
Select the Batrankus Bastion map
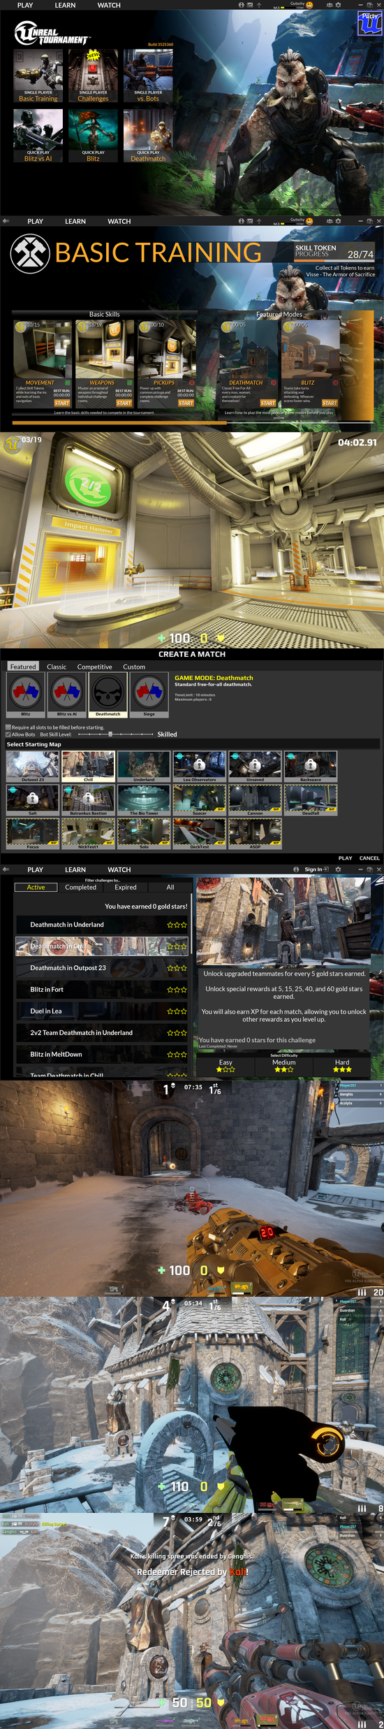click(x=88, y=800)
